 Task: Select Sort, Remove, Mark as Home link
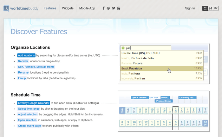click(x=36, y=67)
